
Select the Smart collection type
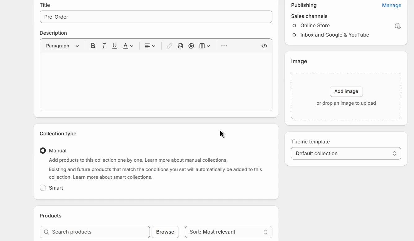click(x=43, y=188)
